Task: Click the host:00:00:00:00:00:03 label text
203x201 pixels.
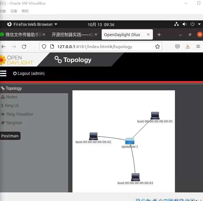Action: pyautogui.click(x=135, y=183)
